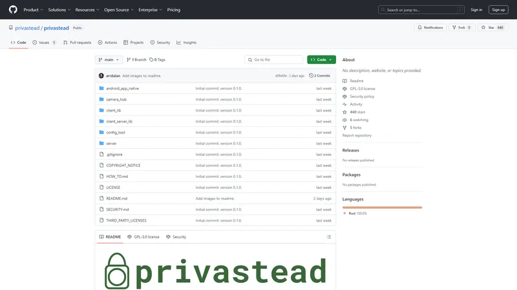Go to Pricing page
Viewport: 517px width, 290px height.
[x=173, y=10]
